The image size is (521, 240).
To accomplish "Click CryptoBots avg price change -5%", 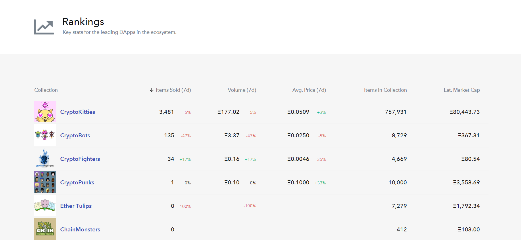I will (322, 136).
